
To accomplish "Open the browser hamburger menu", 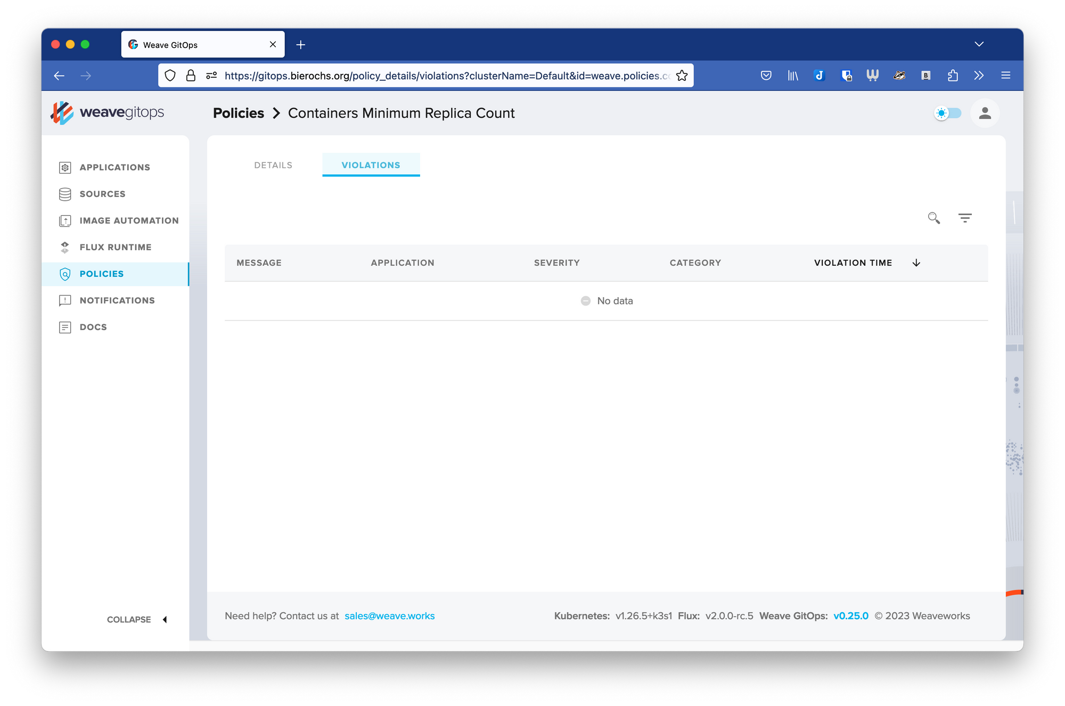I will (1005, 76).
